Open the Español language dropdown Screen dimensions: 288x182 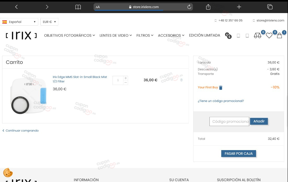[19, 22]
